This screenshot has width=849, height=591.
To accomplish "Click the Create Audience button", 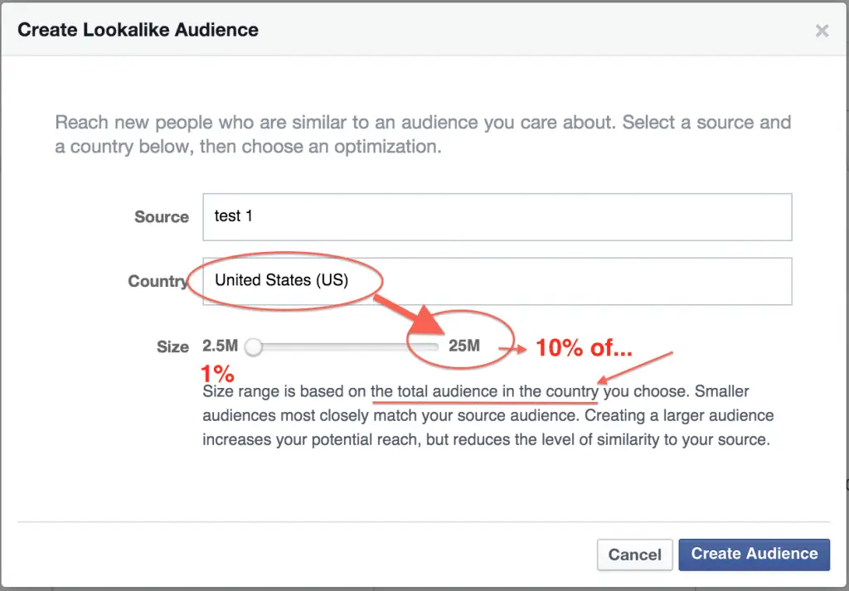I will point(754,555).
